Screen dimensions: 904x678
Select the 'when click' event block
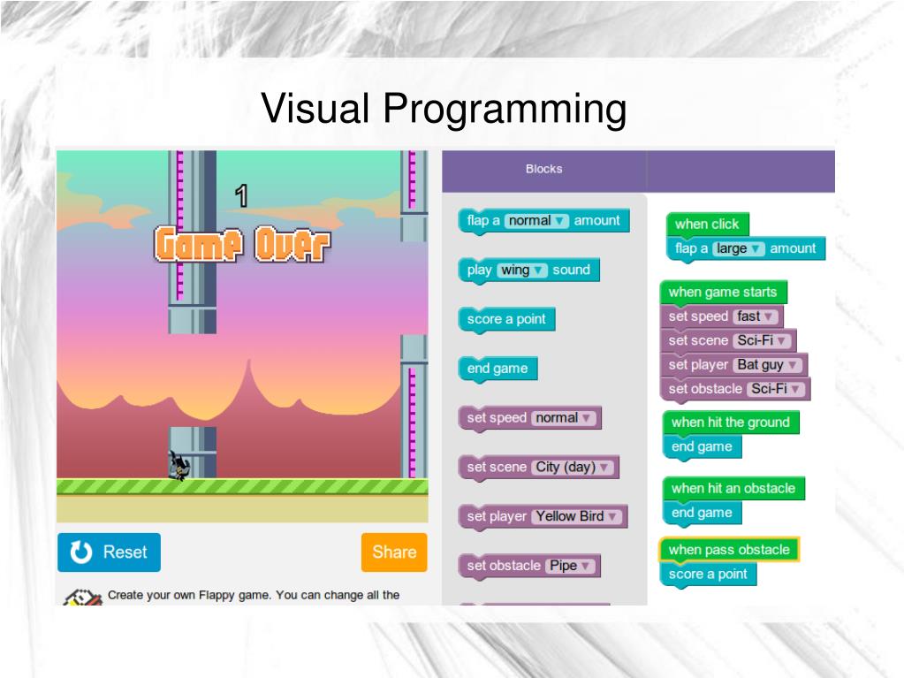(x=708, y=225)
